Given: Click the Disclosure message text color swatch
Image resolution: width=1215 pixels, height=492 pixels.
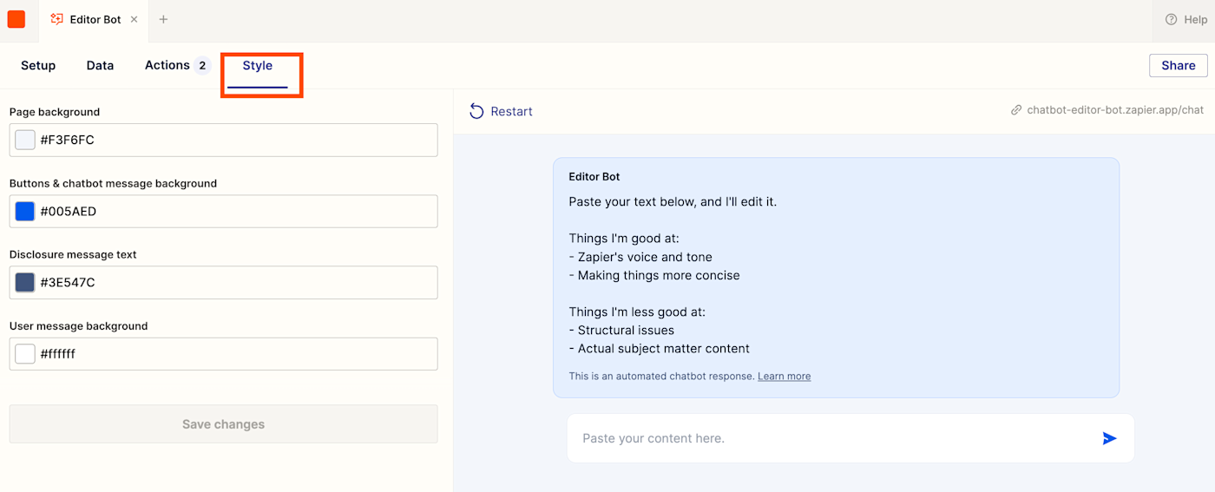Looking at the screenshot, I should click(25, 282).
